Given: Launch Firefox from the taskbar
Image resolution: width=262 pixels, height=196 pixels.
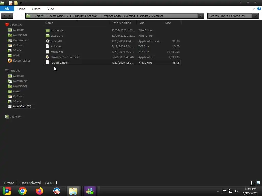Looking at the screenshot, I should [40, 191].
